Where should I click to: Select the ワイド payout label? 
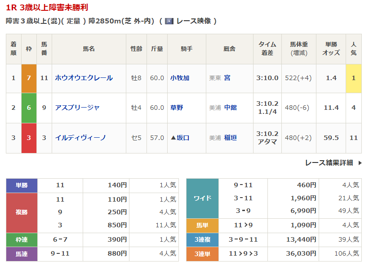point(202,198)
